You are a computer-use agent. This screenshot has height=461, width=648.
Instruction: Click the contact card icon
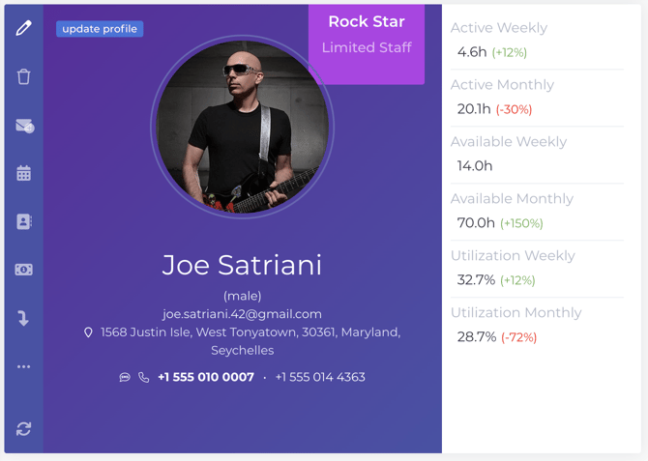pos(23,222)
